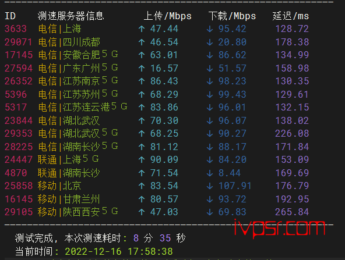The image size is (345, 260).
Task: Select server ID 29353
Action: (19, 134)
